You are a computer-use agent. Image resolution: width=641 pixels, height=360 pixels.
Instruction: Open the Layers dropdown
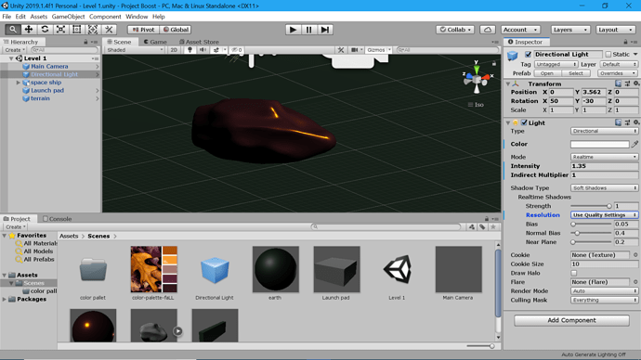pyautogui.click(x=569, y=30)
